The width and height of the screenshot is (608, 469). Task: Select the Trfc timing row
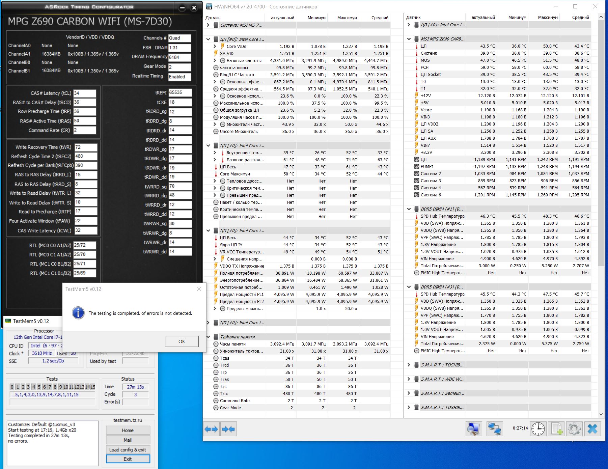[x=297, y=393]
